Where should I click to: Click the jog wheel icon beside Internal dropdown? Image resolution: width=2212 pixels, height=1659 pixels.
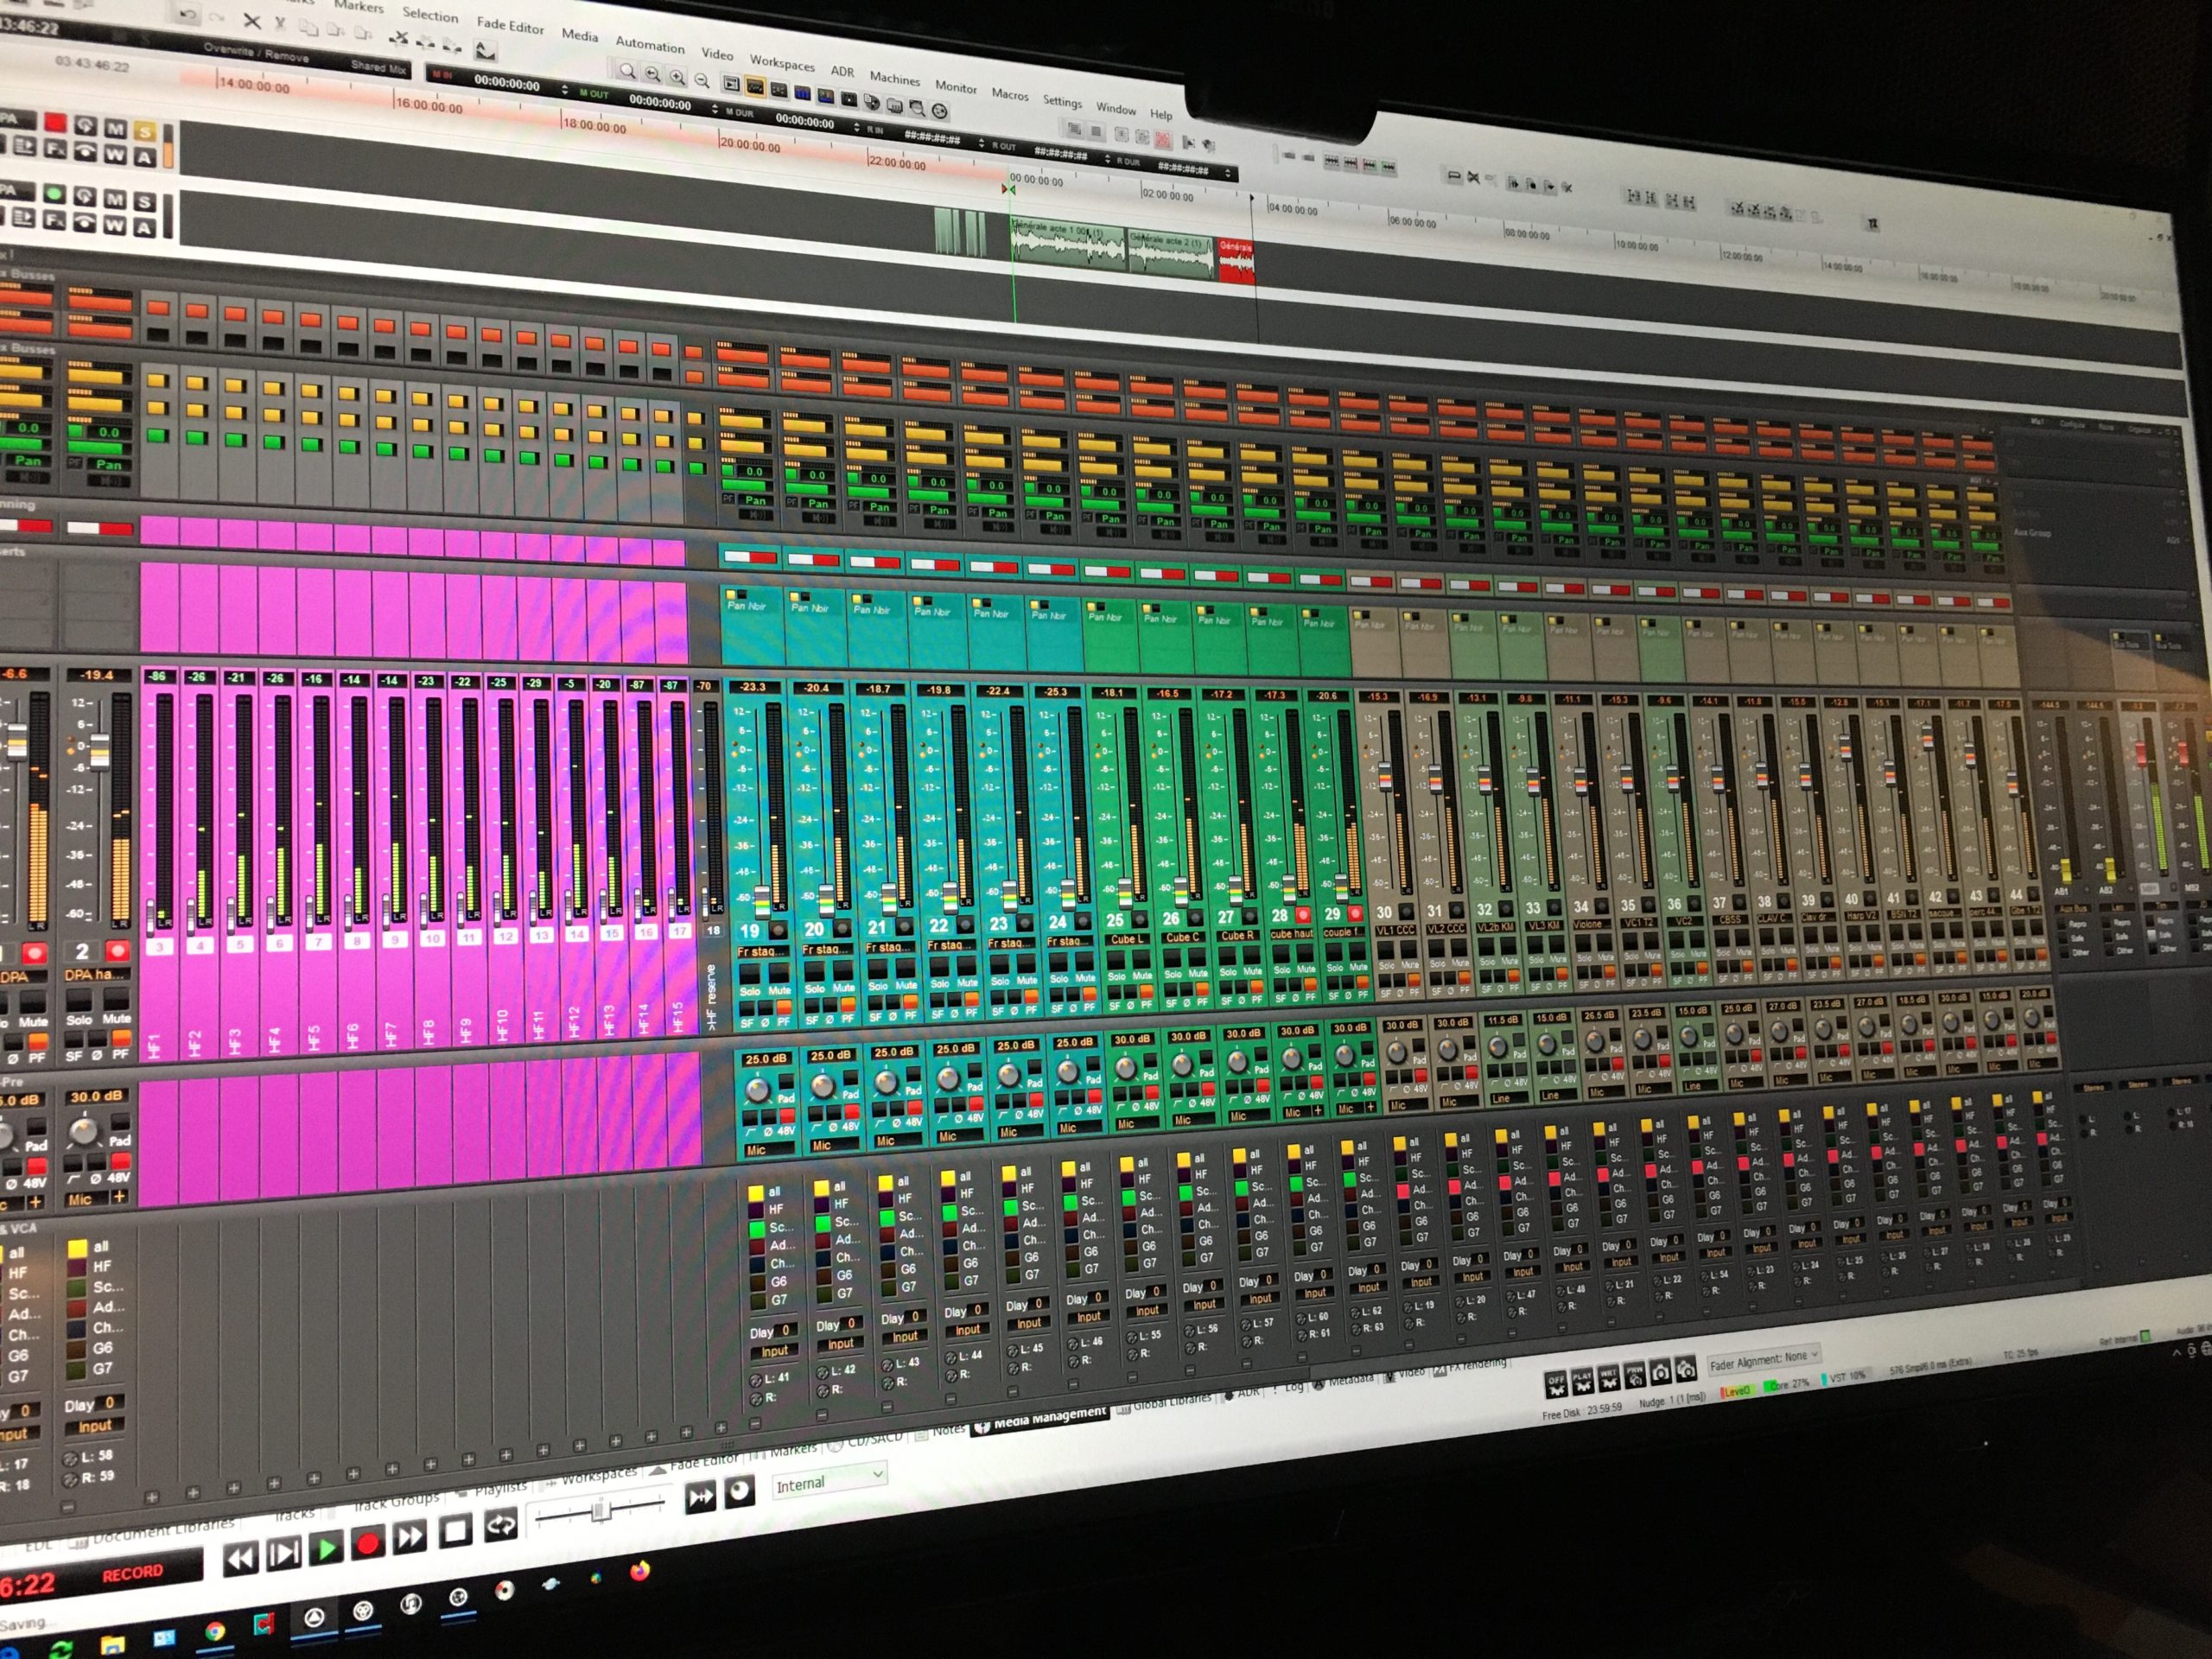click(739, 1492)
